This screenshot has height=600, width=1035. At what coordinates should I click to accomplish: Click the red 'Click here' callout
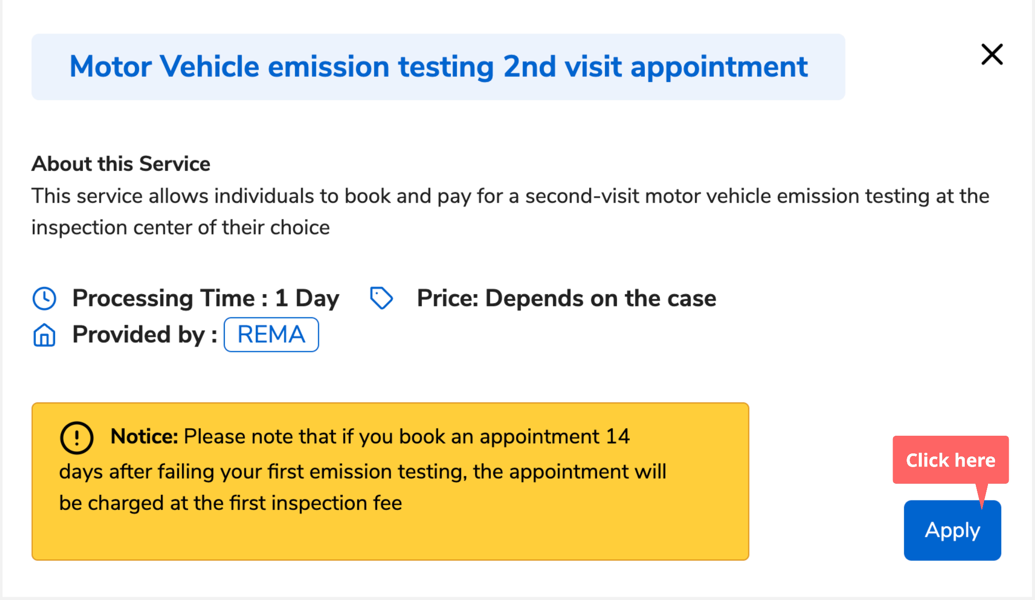(x=950, y=460)
